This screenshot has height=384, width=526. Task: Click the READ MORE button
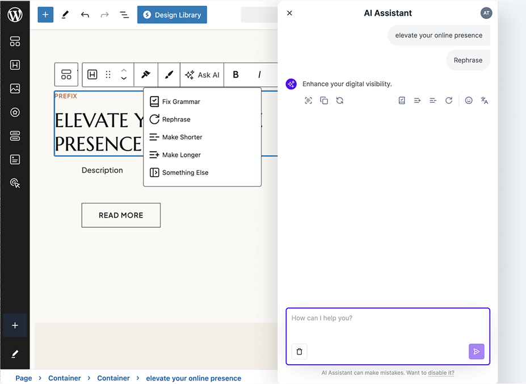[x=121, y=215]
